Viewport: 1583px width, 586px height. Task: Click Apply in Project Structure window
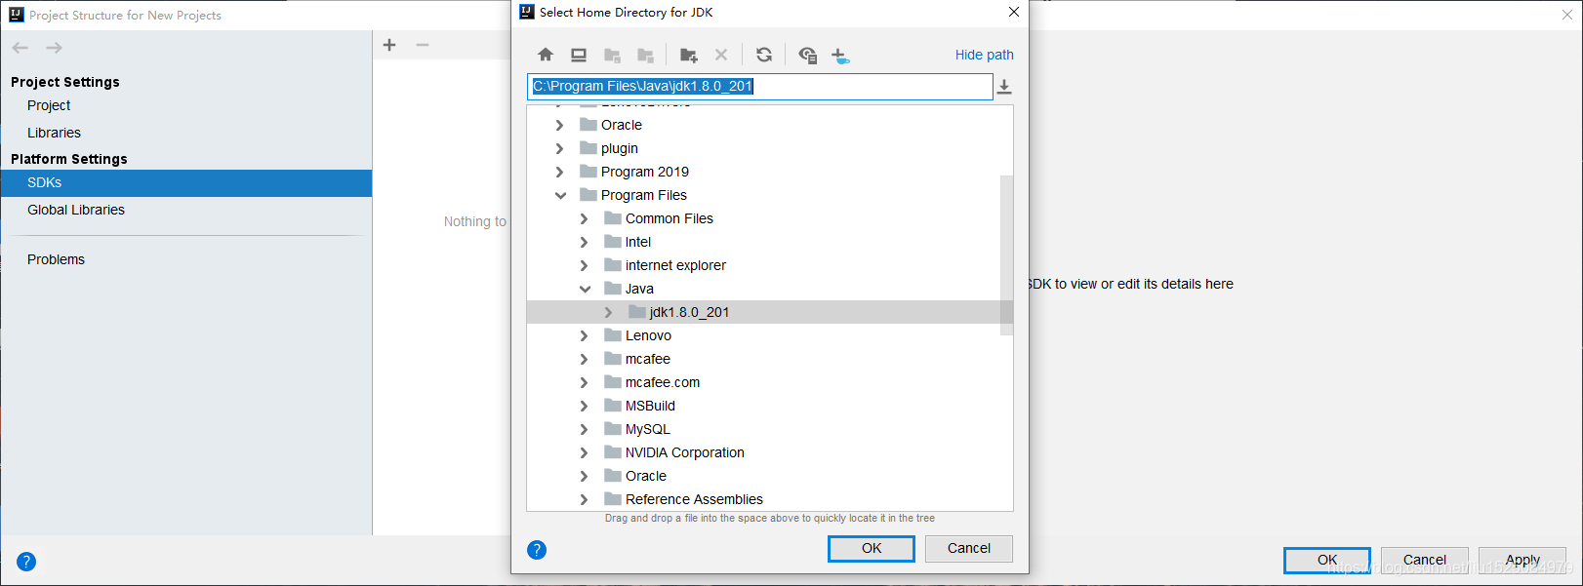pos(1522,561)
